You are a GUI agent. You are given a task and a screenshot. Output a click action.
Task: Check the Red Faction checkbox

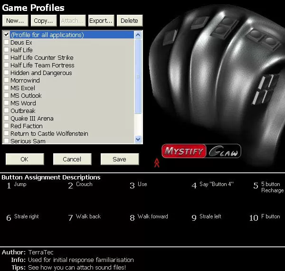tap(7, 125)
